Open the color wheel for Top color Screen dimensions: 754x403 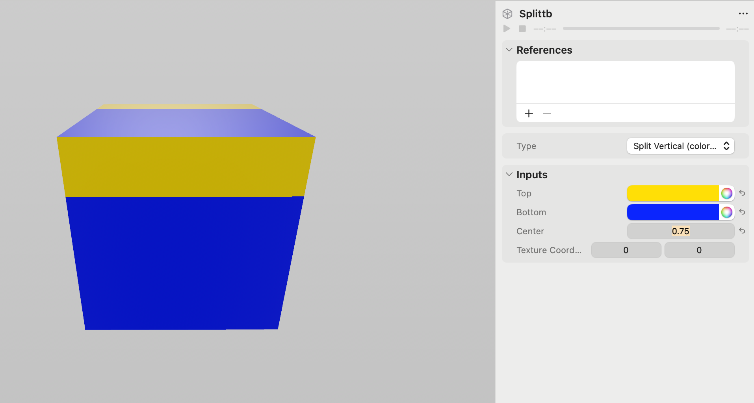[x=726, y=193]
